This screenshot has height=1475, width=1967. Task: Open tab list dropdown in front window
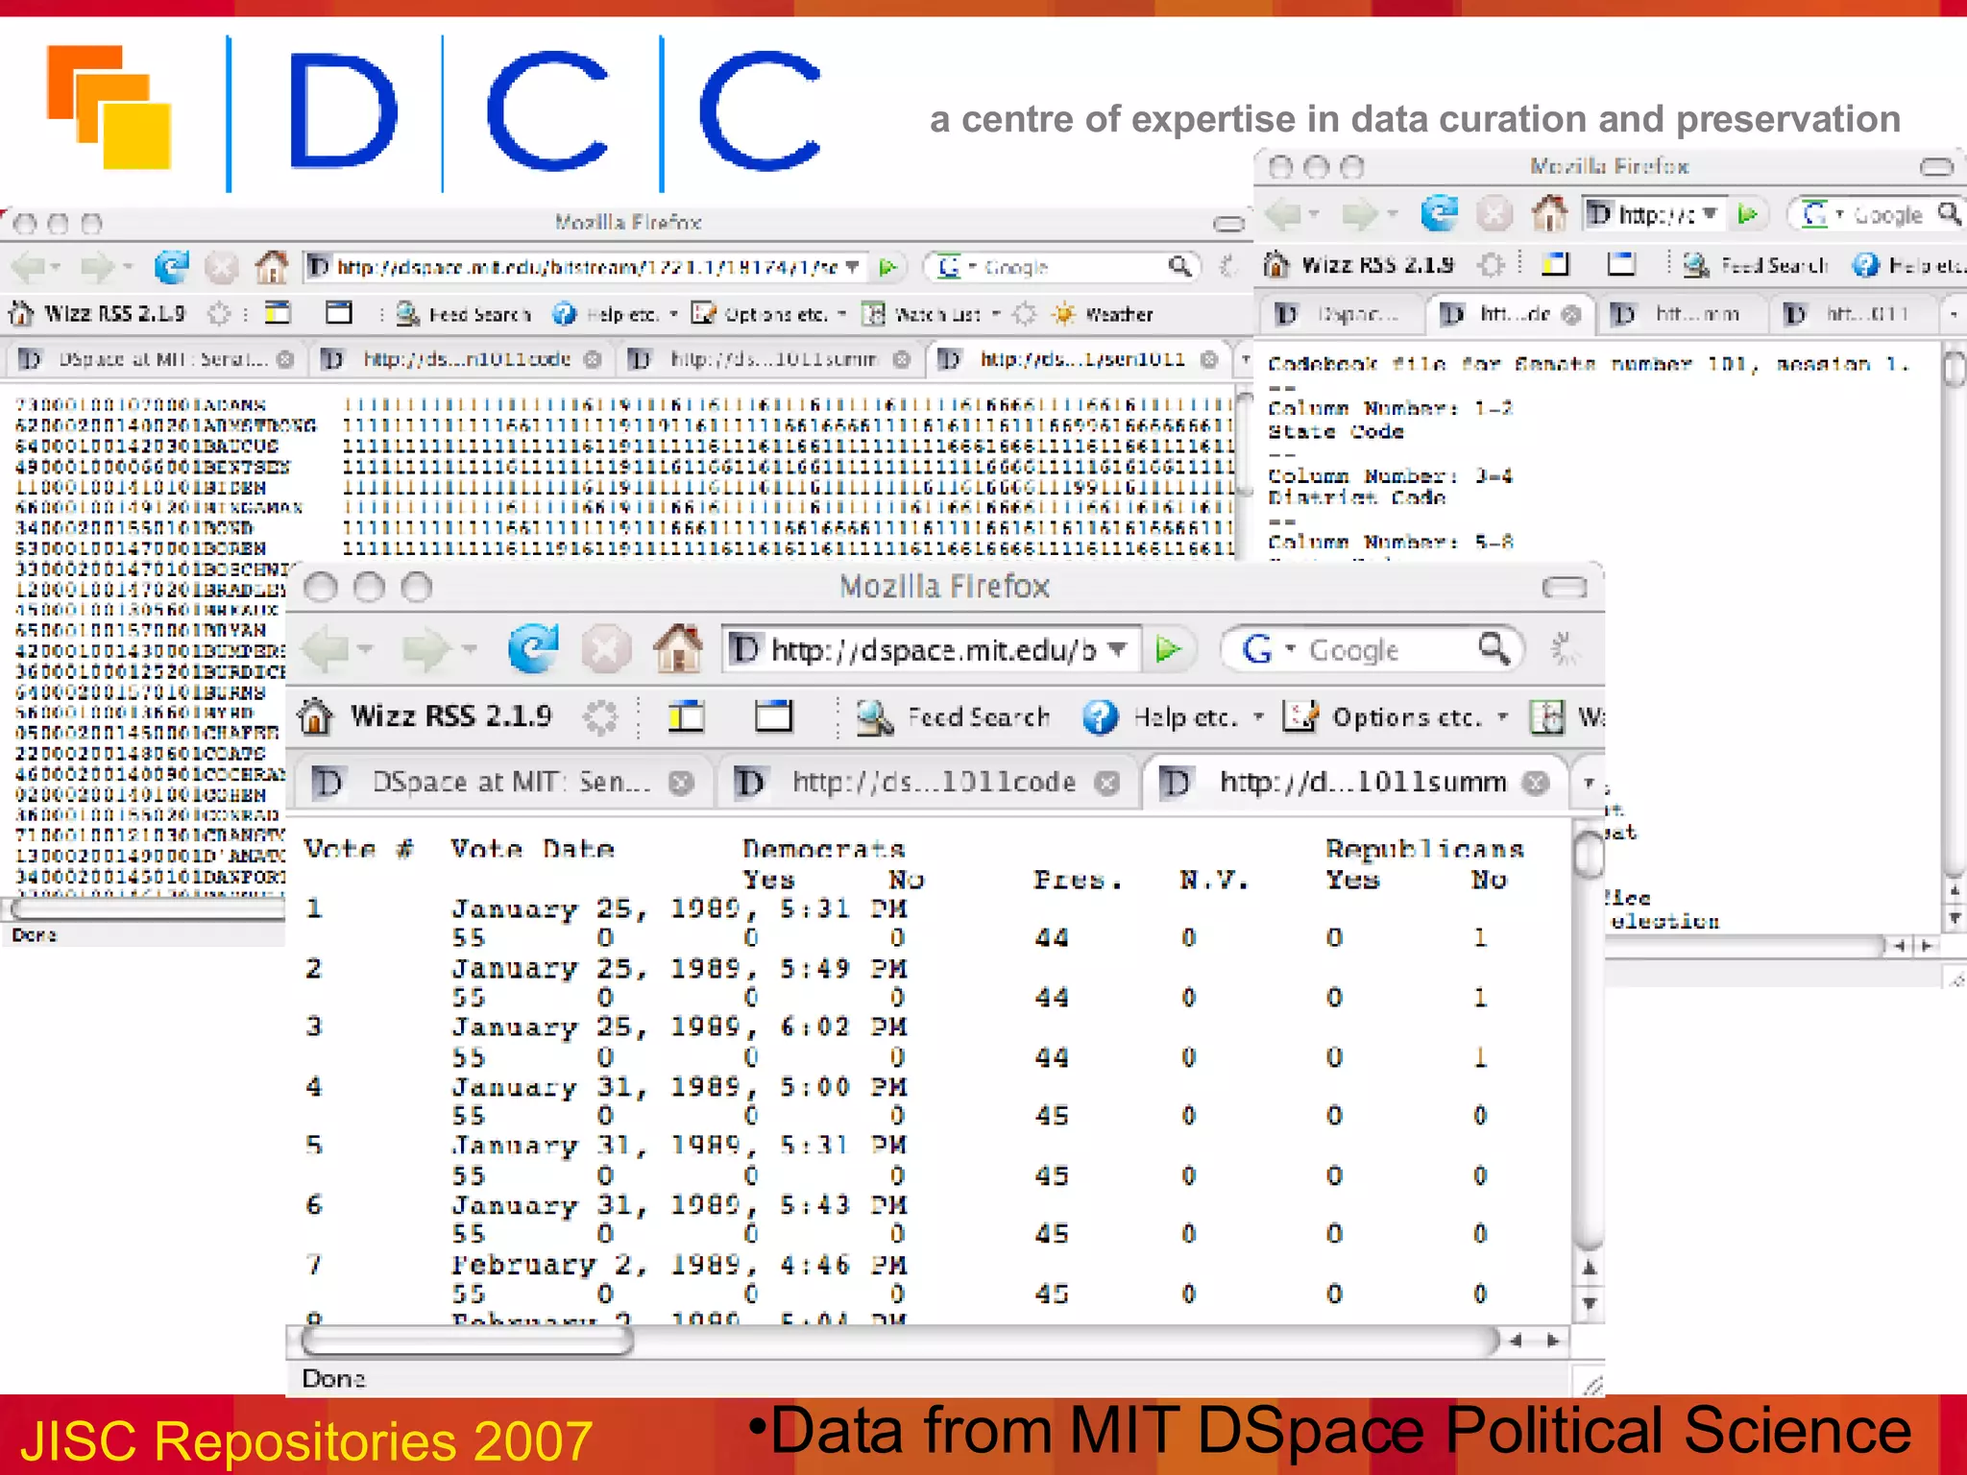[x=1589, y=784]
